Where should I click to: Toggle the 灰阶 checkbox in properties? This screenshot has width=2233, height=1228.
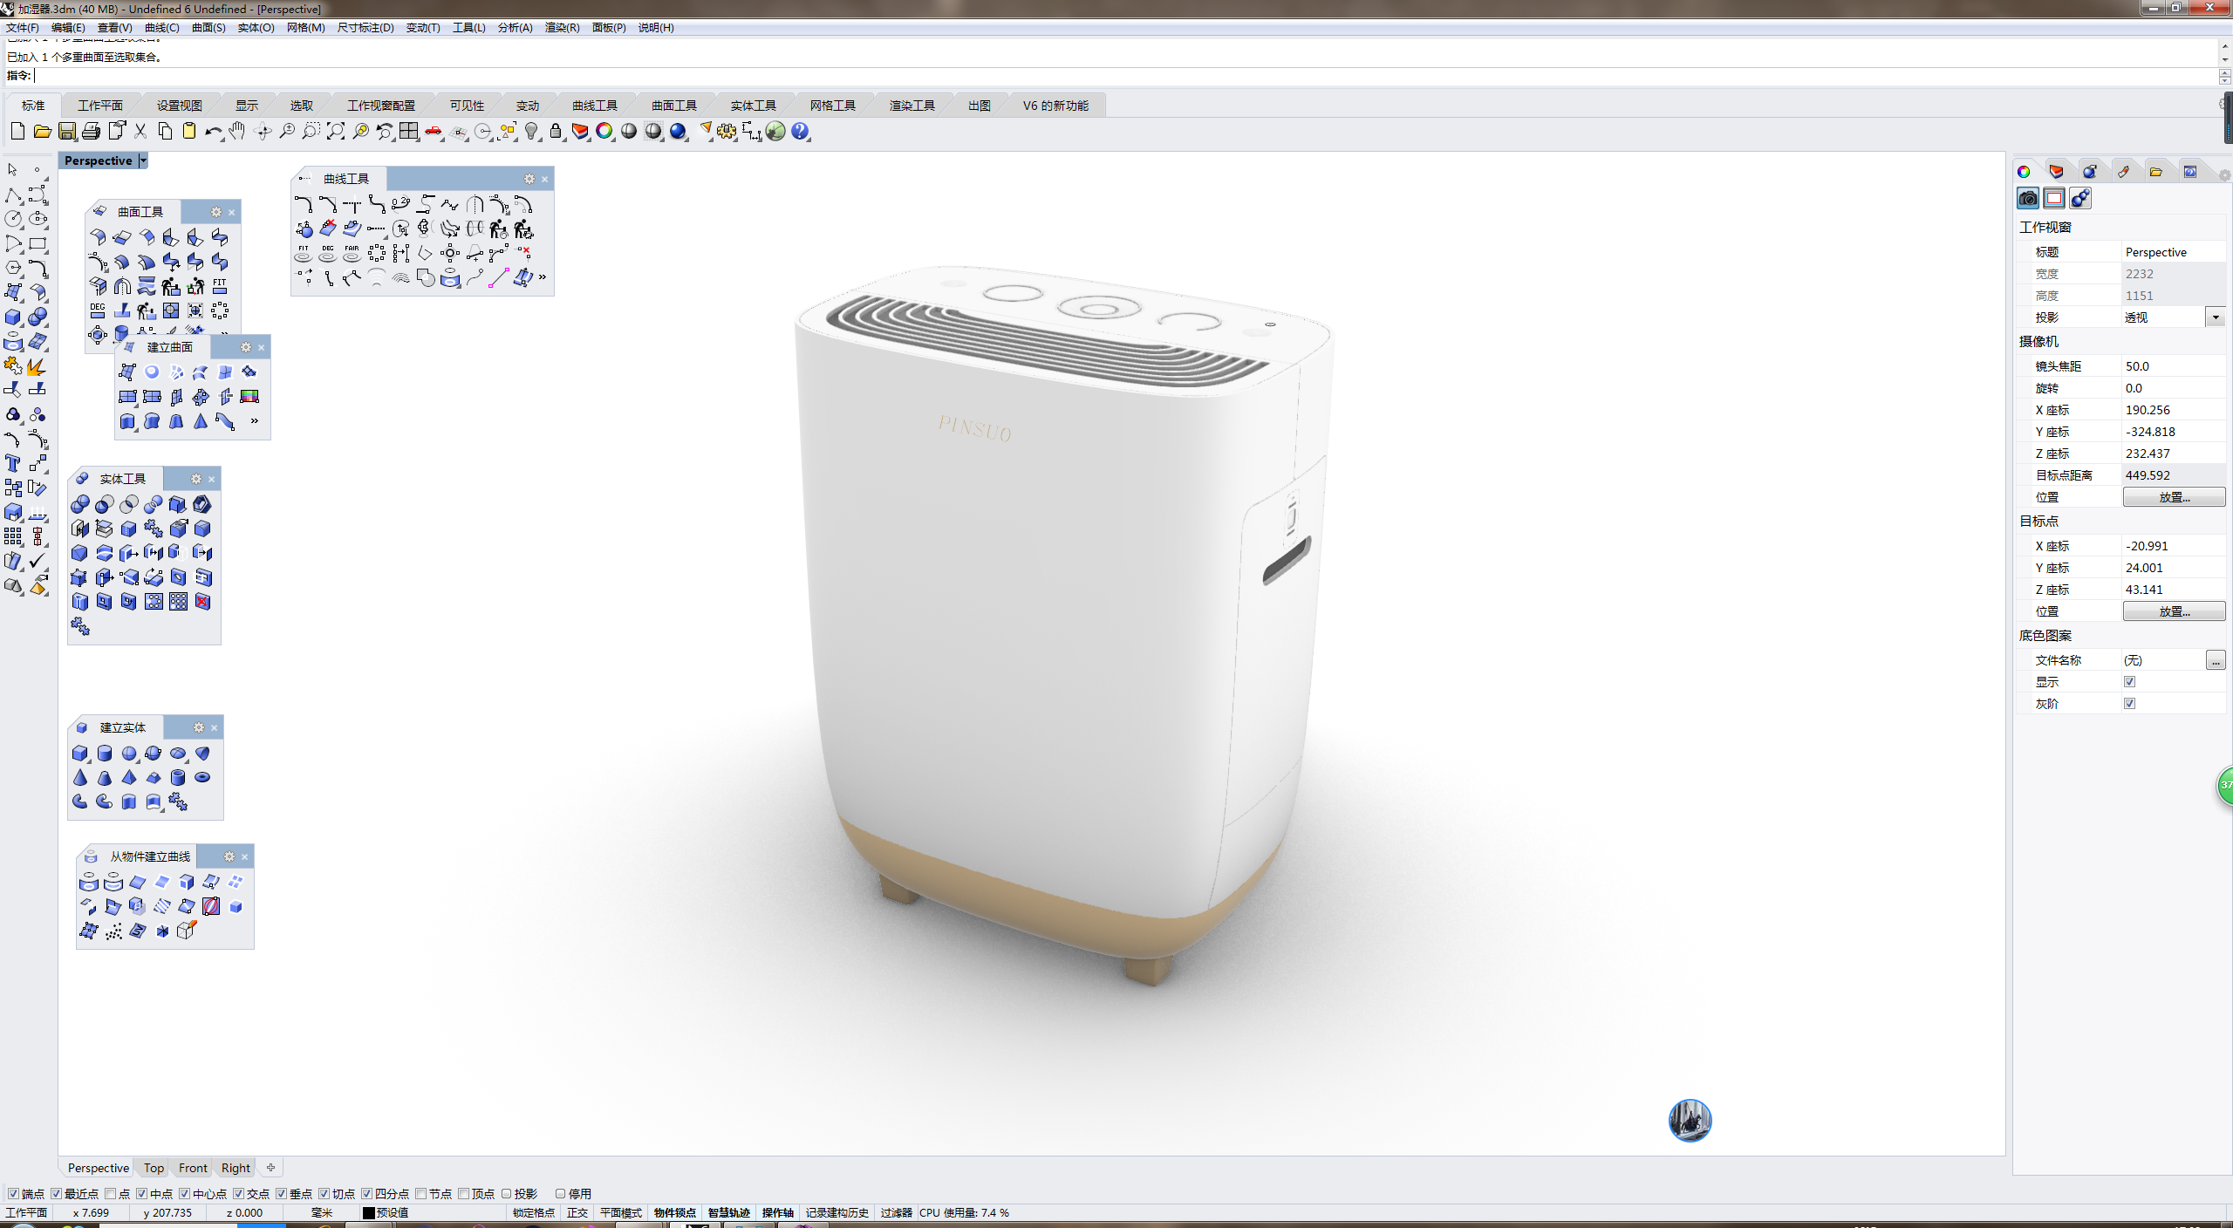pos(2129,703)
